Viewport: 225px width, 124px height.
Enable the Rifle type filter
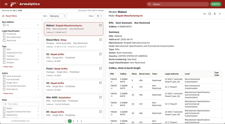4,50
